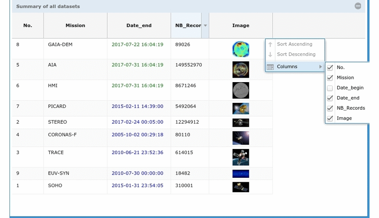The image size is (379, 218).
Task: Open the NB_Records column dropdown arrow
Action: point(205,25)
